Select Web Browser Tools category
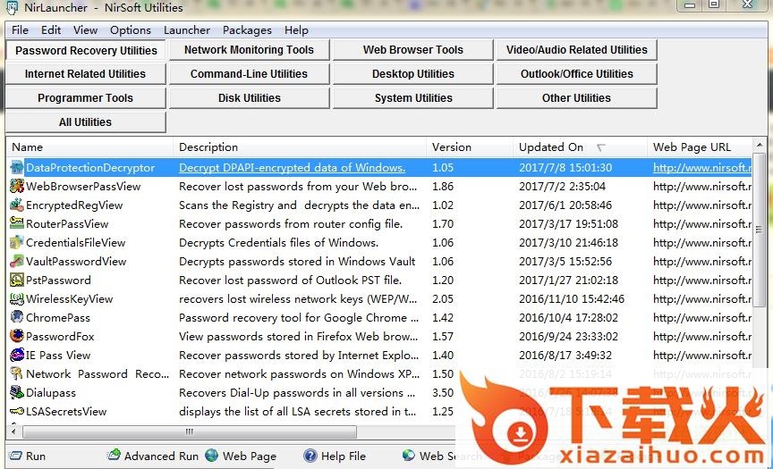This screenshot has width=773, height=469. [413, 50]
